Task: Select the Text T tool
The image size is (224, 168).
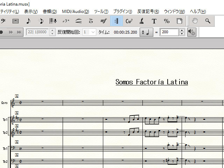Action: pos(154,21)
